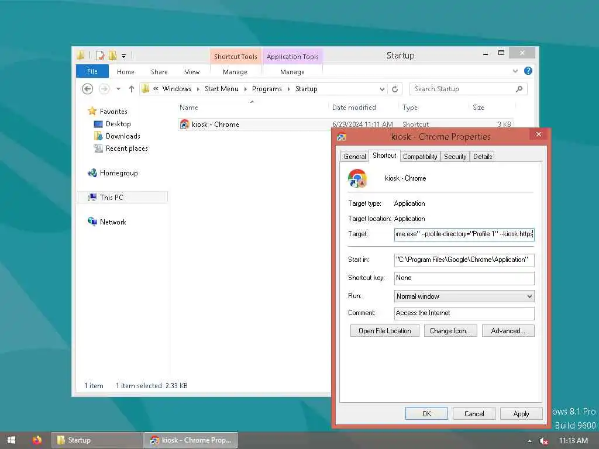Viewport: 599px width, 449px height.
Task: Select Favorites in navigation pane
Action: point(113,112)
